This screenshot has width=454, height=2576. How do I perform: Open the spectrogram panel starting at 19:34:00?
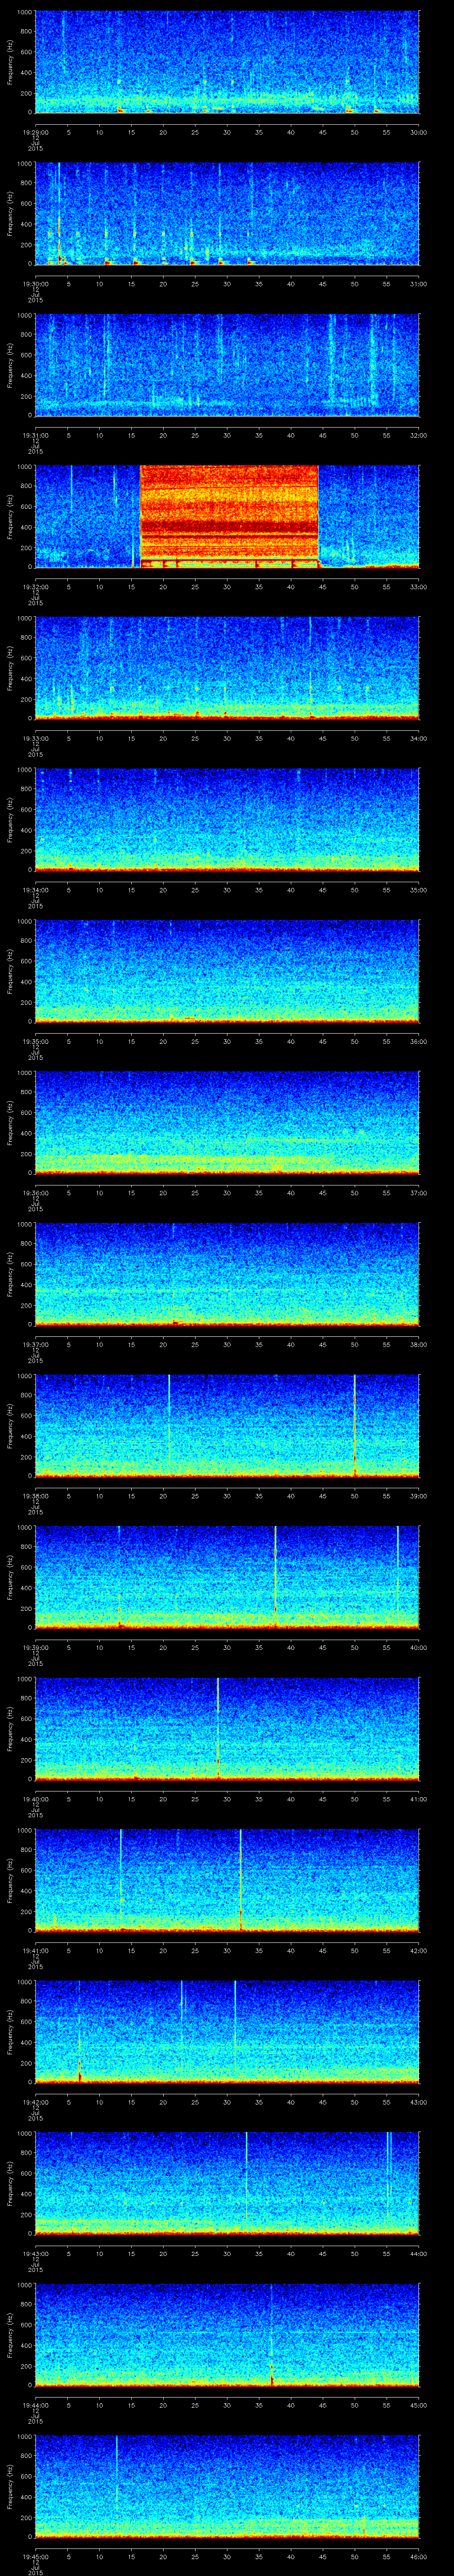coord(227,821)
